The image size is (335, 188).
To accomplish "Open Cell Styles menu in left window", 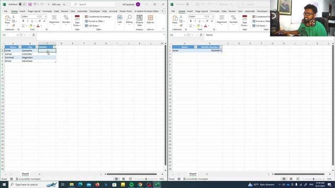I will tap(92, 26).
